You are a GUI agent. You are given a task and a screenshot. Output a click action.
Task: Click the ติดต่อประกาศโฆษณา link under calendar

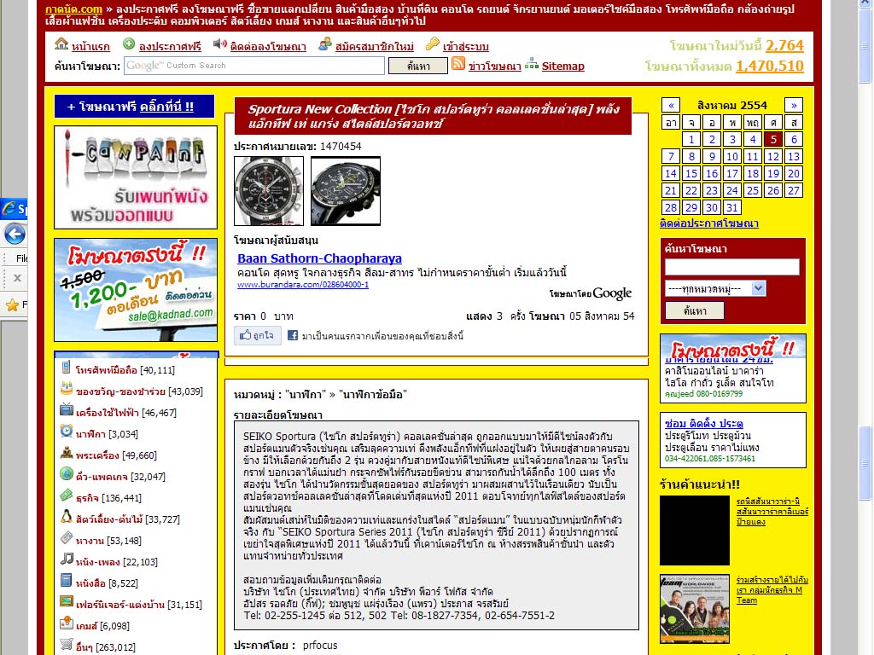(709, 223)
